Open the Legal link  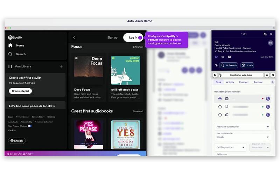tap(10, 117)
